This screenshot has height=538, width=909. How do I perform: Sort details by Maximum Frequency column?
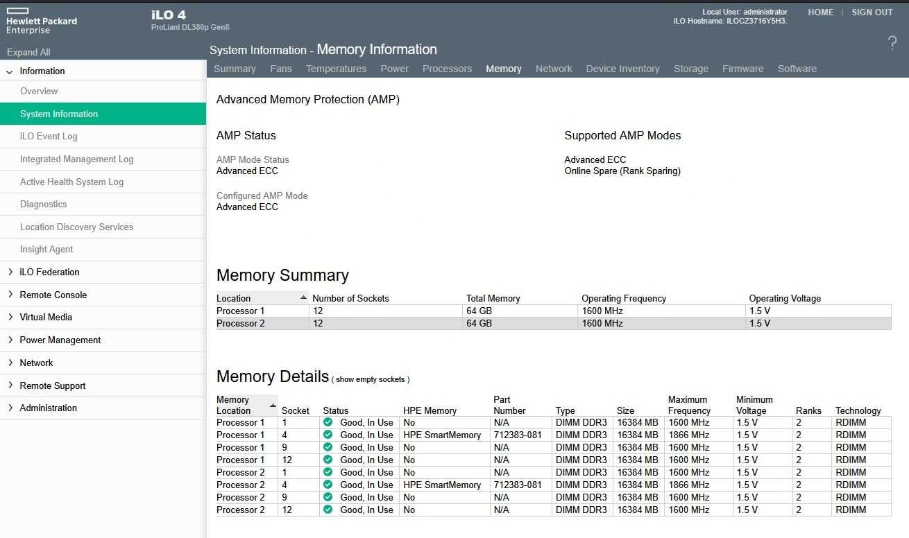[x=689, y=405]
